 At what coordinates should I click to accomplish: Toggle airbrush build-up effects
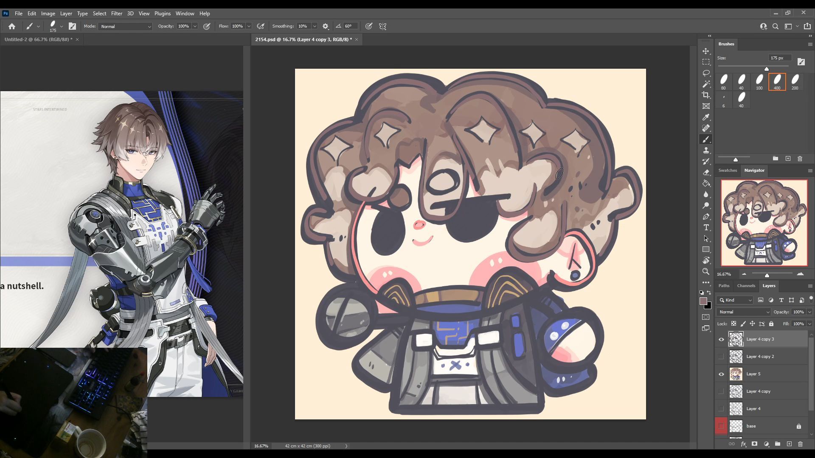pyautogui.click(x=261, y=26)
